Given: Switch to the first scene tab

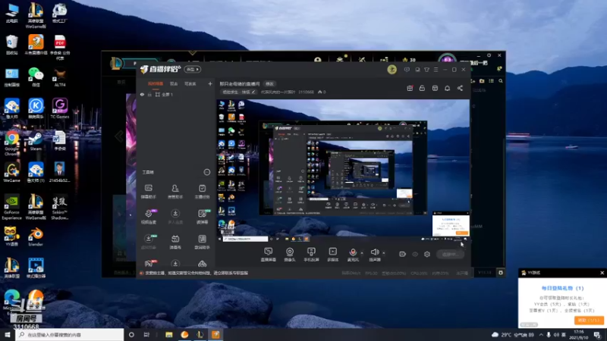Looking at the screenshot, I should tap(156, 84).
